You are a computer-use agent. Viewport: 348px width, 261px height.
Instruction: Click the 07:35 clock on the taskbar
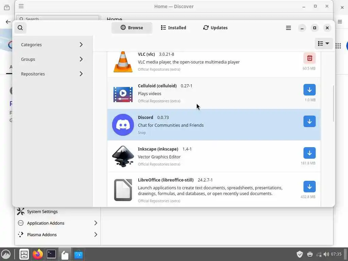(x=336, y=254)
